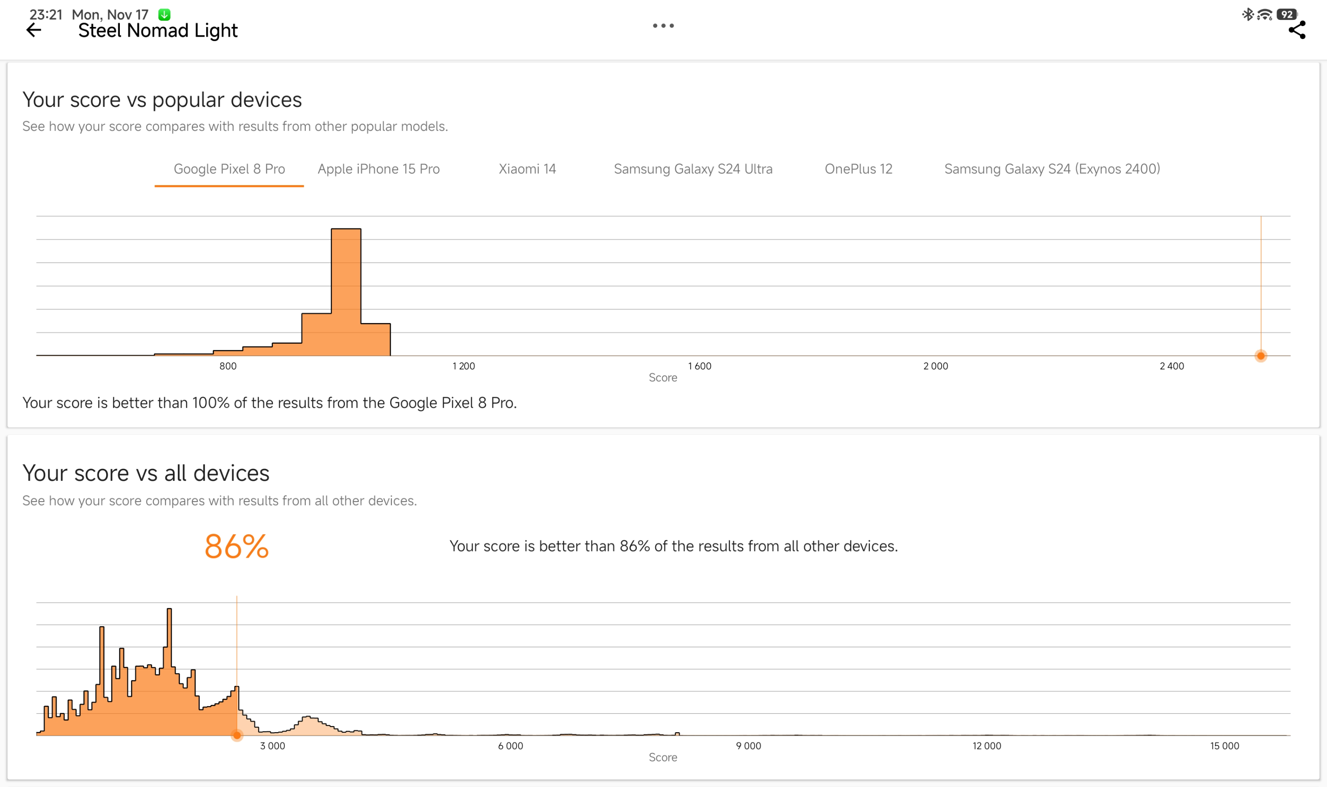This screenshot has height=787, width=1327.
Task: Open Samsung Galaxy S24 Ultra tab
Action: tap(693, 169)
